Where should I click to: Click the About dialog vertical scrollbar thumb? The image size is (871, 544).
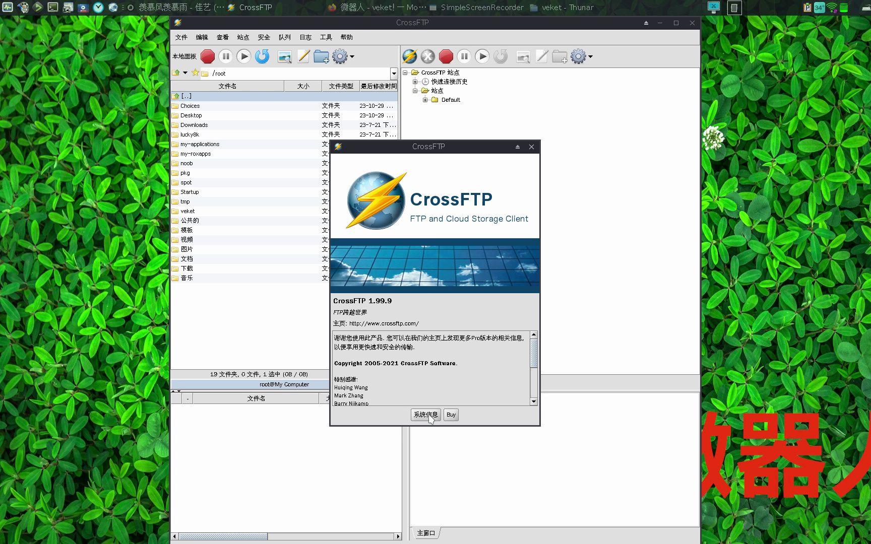pos(534,353)
